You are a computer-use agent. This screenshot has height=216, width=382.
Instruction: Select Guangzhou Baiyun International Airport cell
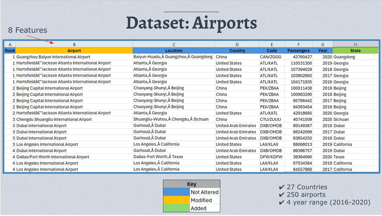(x=53, y=57)
